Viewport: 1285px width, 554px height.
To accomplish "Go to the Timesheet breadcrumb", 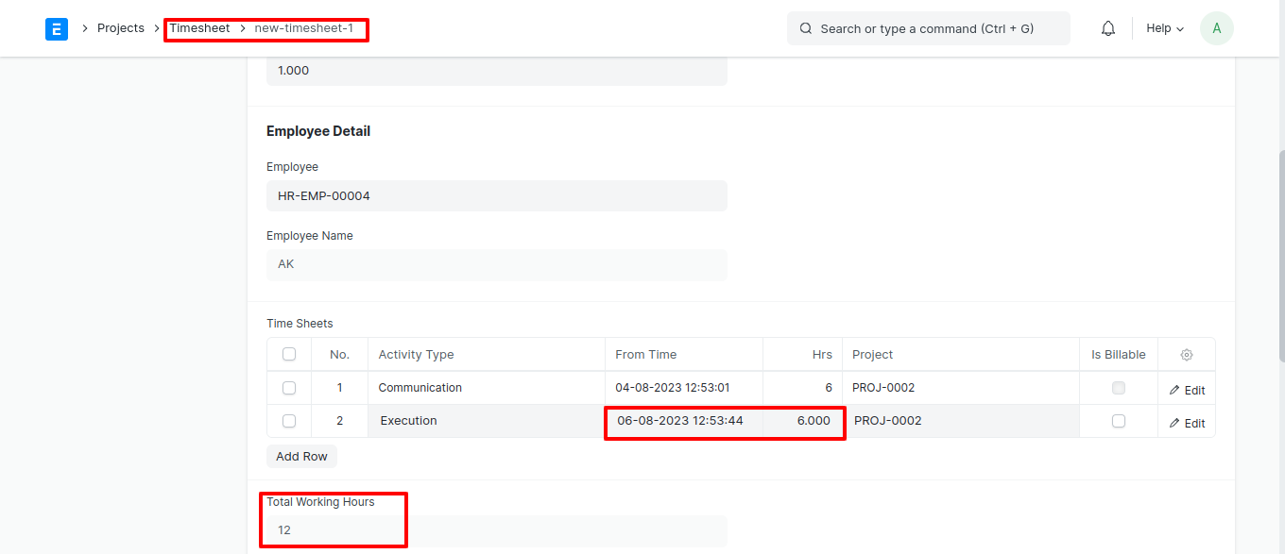I will (199, 28).
